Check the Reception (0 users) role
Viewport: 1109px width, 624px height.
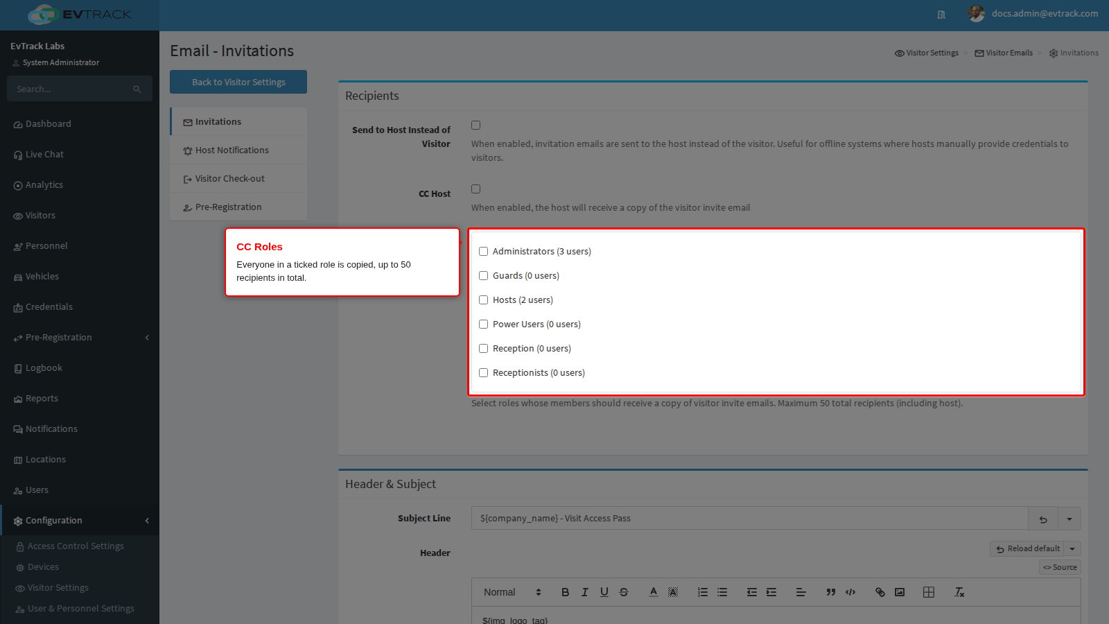point(484,349)
